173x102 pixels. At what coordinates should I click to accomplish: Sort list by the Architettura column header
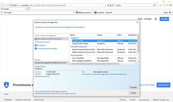[x=132, y=35]
